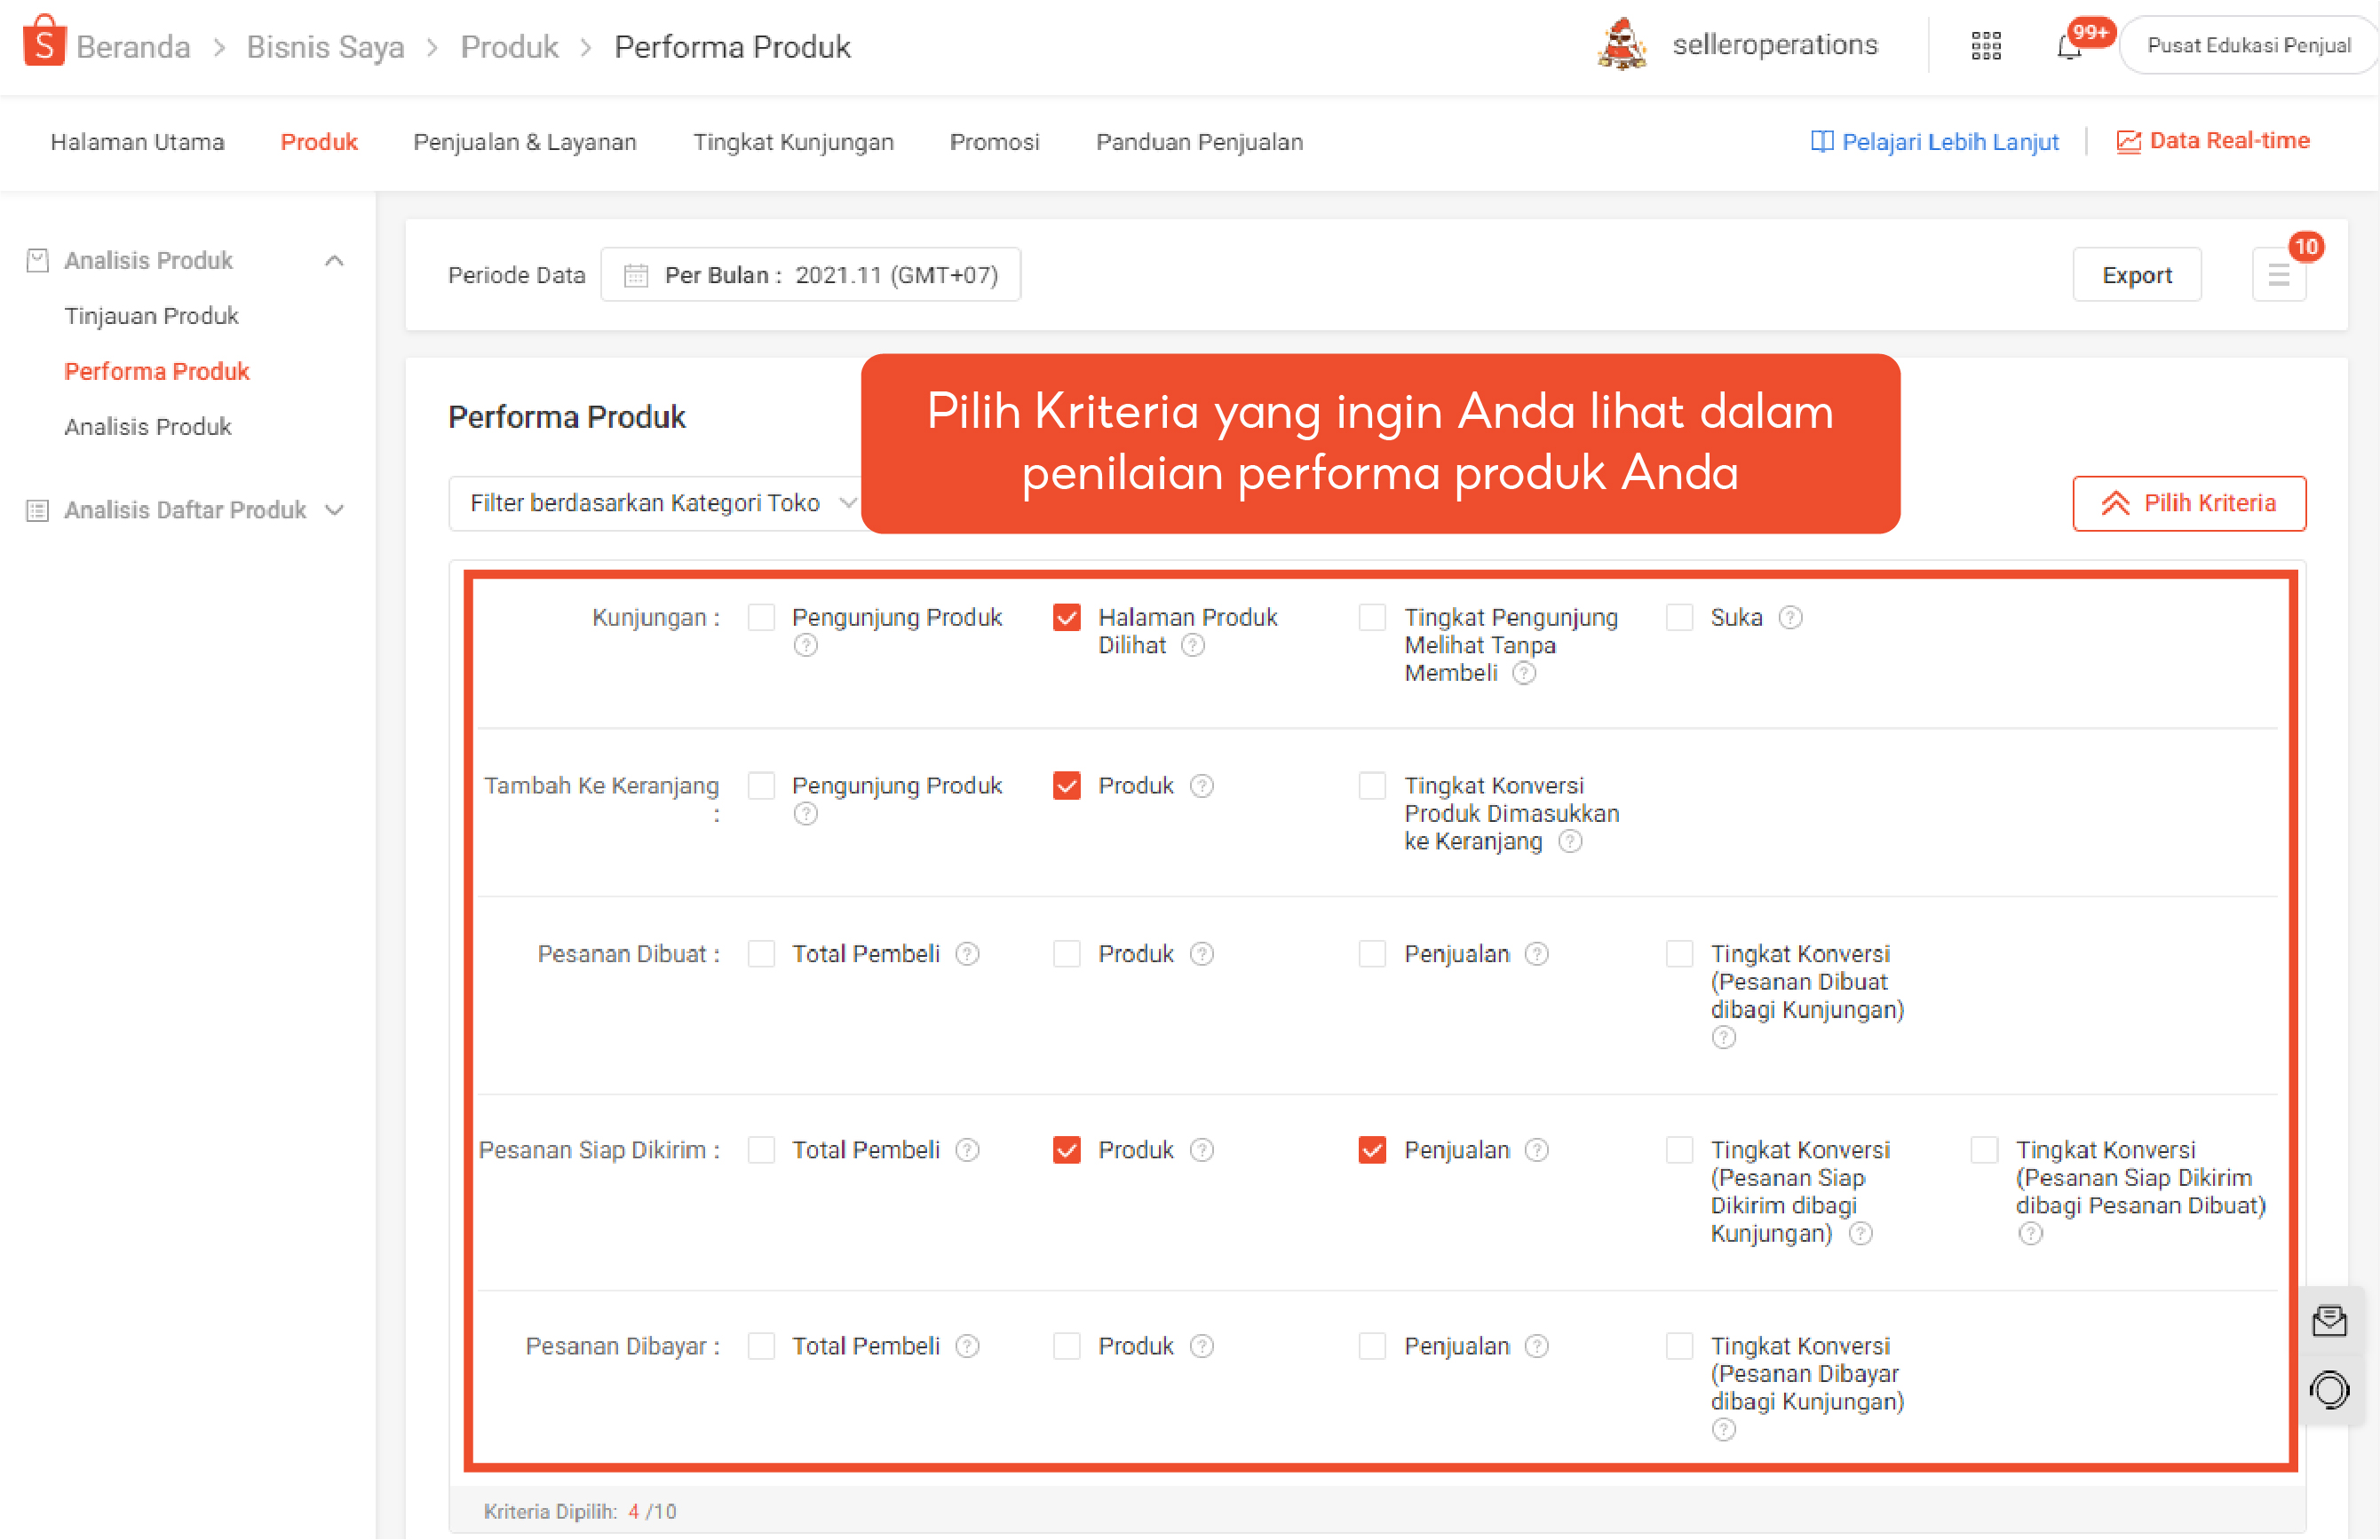Image resolution: width=2380 pixels, height=1540 pixels.
Task: Click the help icon next to Suka
Action: pos(1791,618)
